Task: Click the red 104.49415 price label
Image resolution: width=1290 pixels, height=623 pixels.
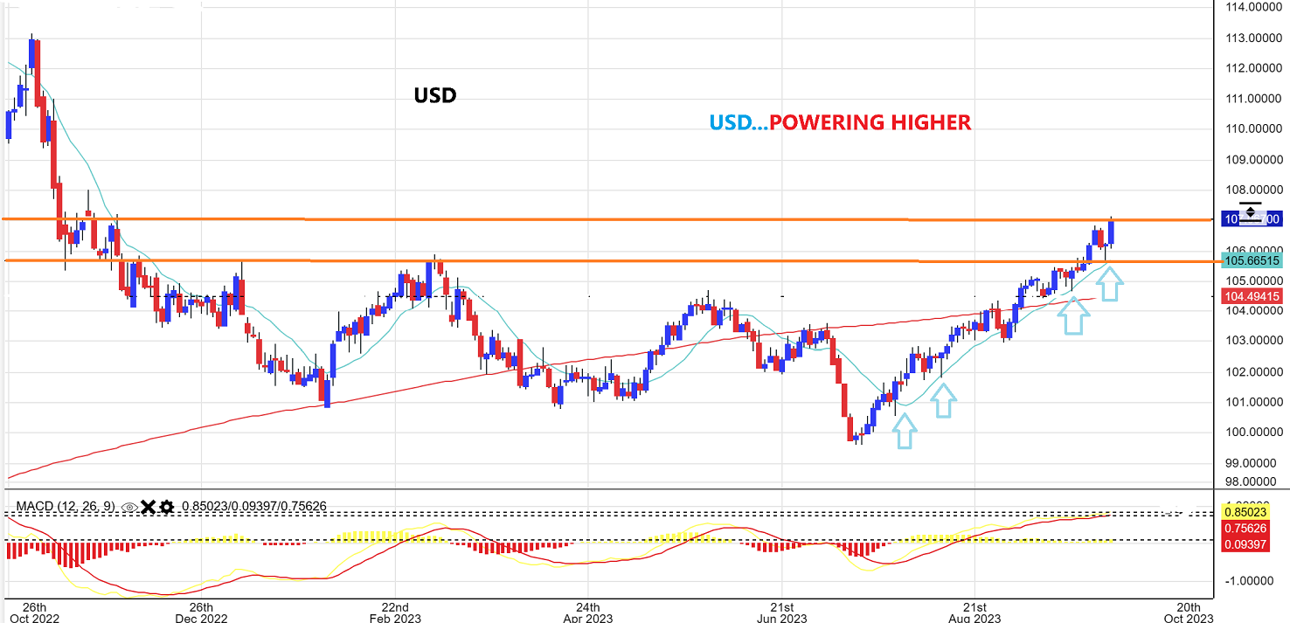Action: pos(1252,297)
